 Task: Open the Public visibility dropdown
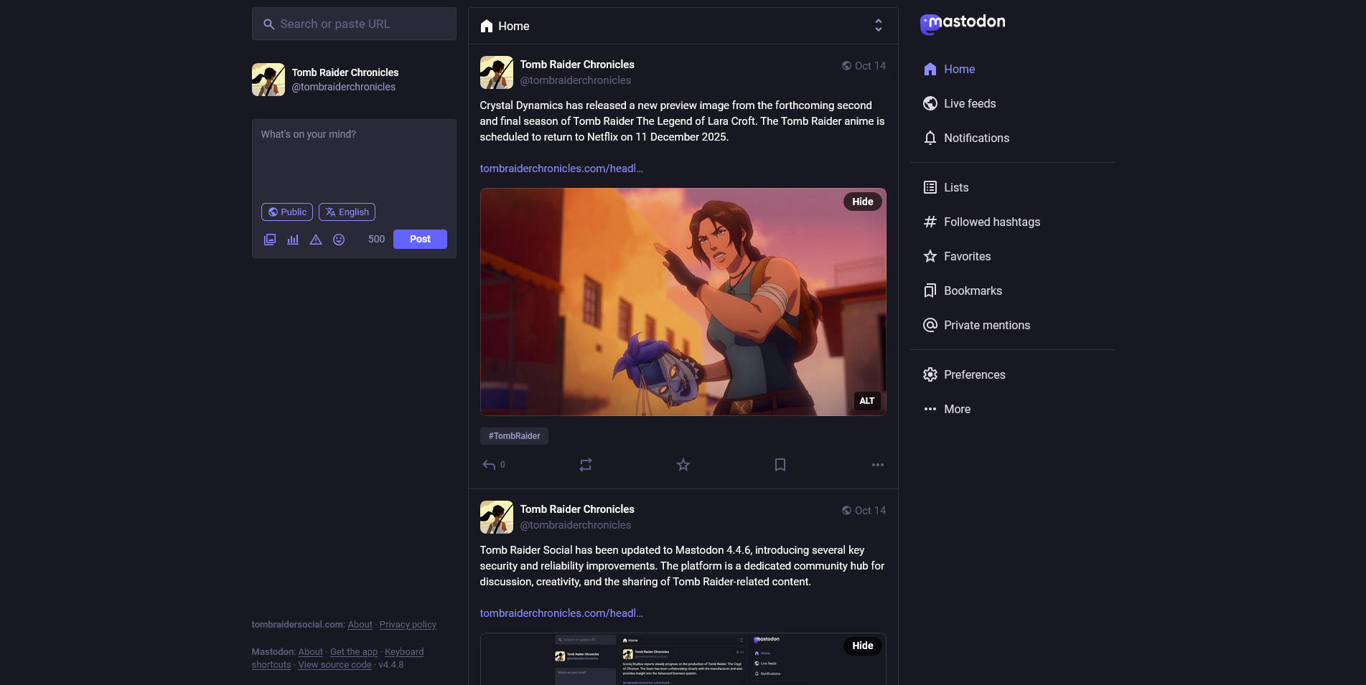tap(287, 212)
